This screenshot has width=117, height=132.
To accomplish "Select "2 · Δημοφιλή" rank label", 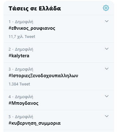I will (21, 49).
